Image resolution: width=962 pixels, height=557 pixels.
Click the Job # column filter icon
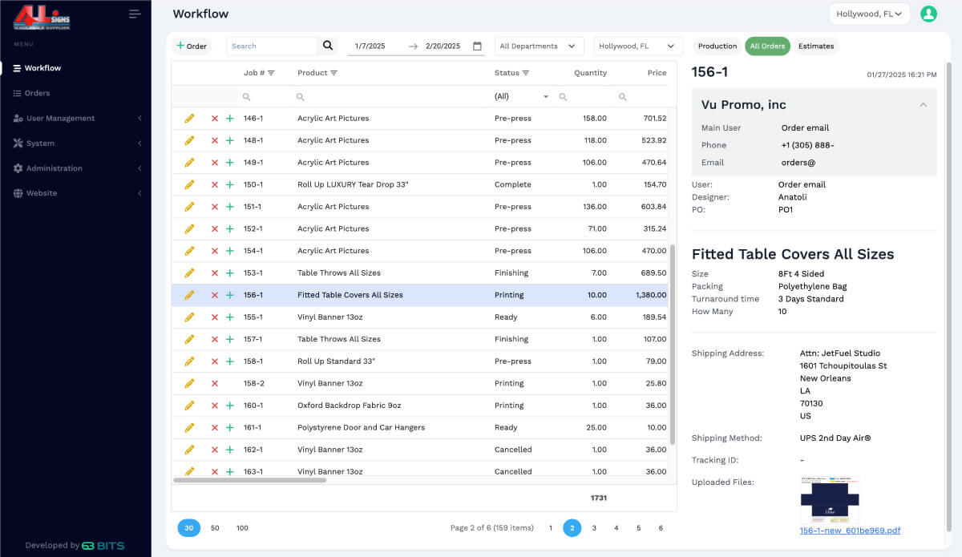point(271,73)
